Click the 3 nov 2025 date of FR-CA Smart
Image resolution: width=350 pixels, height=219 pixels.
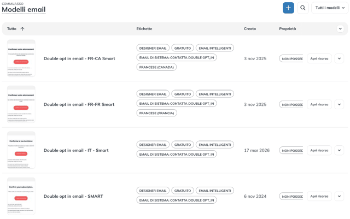255,58
